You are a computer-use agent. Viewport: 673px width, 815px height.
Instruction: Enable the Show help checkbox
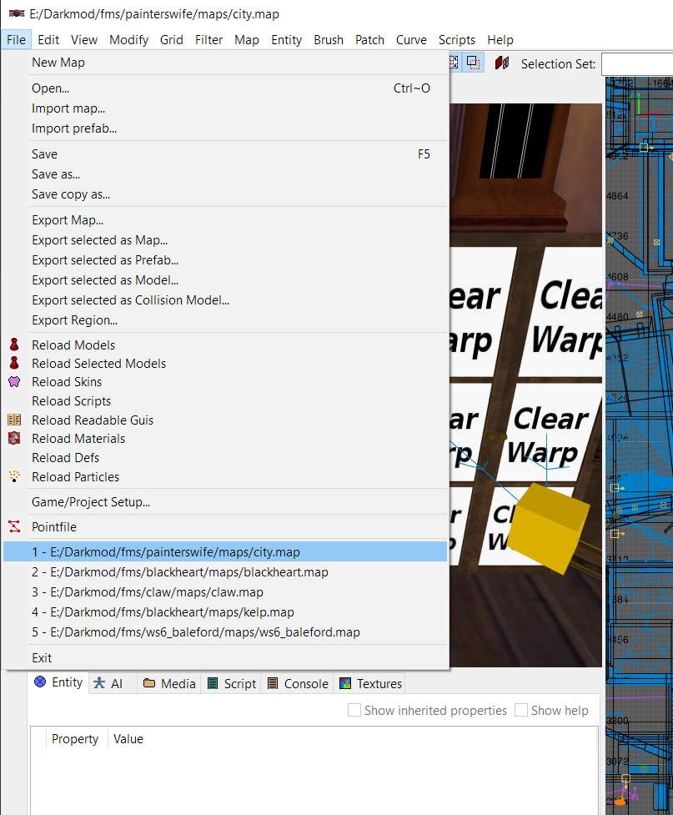click(x=521, y=711)
